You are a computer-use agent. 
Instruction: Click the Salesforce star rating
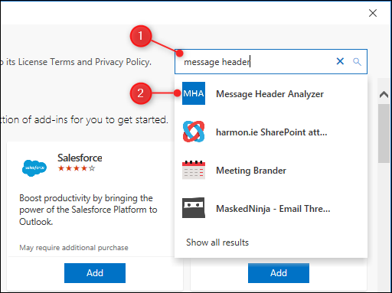pos(77,168)
